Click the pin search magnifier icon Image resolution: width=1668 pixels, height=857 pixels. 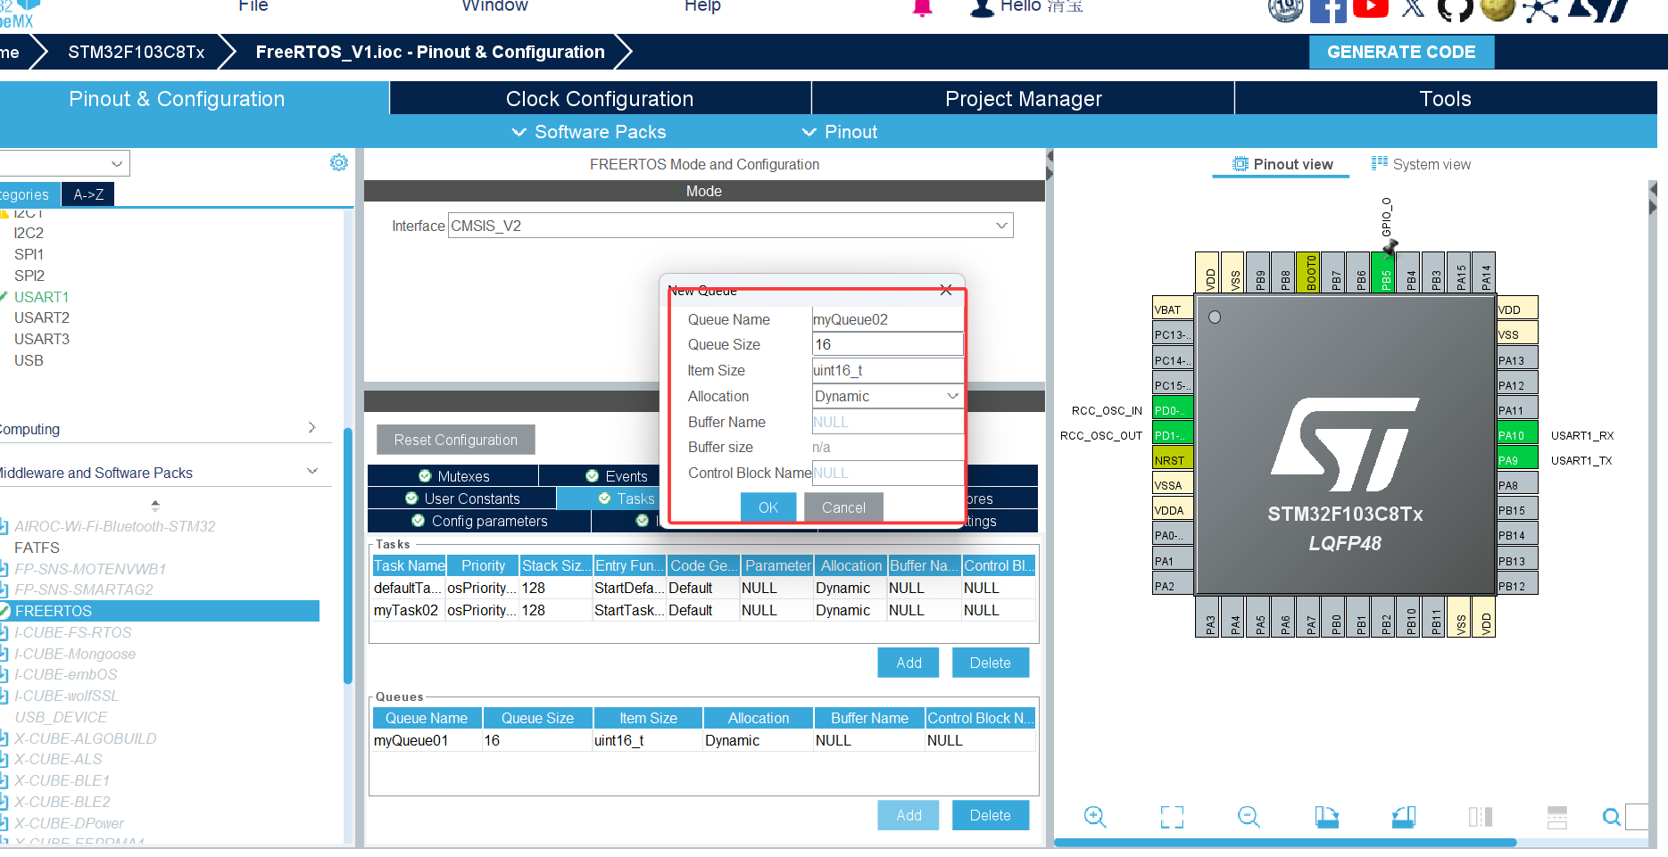click(1612, 816)
